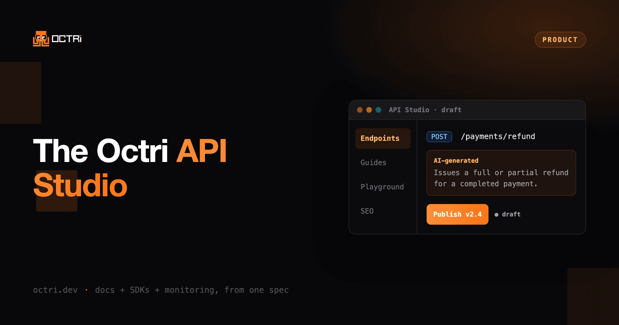Open the octri.dev link text
This screenshot has width=619, height=325.
[x=55, y=290]
